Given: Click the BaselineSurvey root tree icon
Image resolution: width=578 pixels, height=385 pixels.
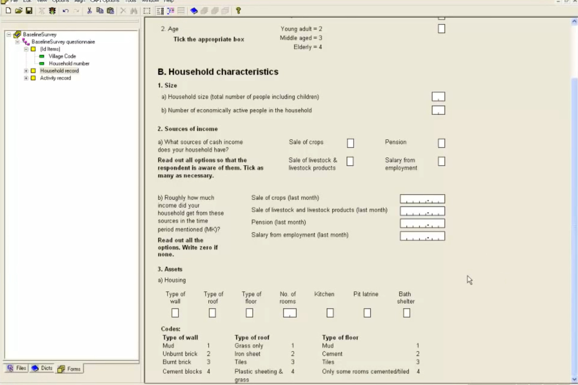Looking at the screenshot, I should (17, 34).
